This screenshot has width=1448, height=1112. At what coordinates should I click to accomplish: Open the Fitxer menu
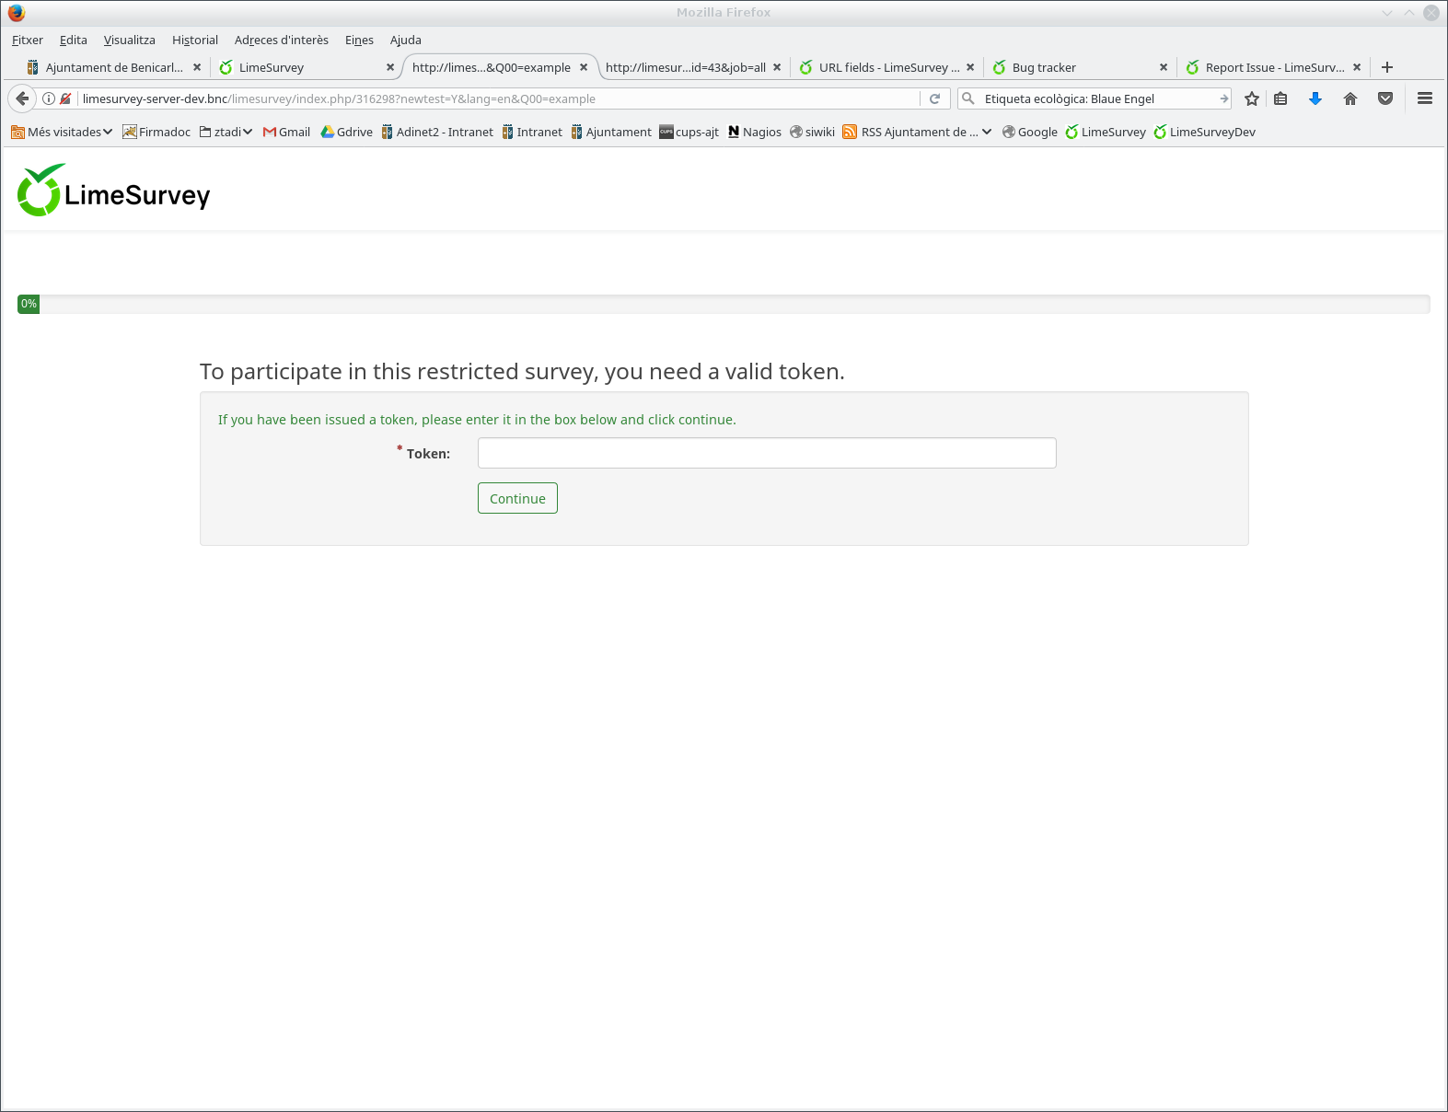pyautogui.click(x=28, y=40)
